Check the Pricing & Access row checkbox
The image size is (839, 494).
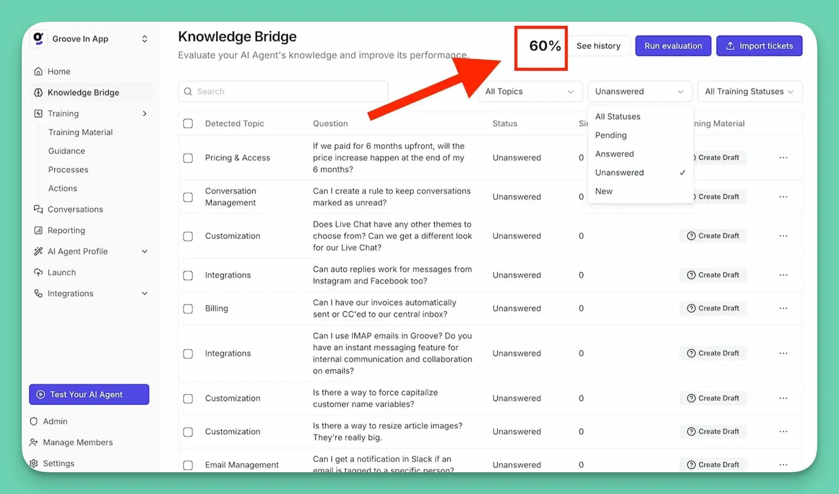(188, 158)
